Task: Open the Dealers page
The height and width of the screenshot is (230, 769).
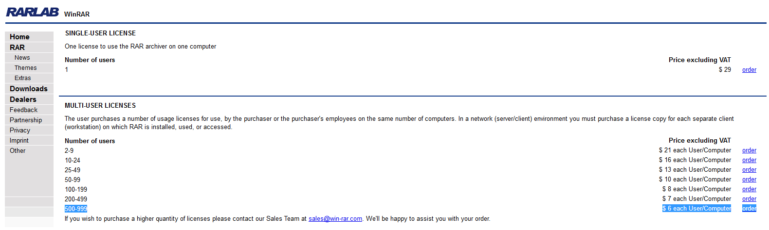Action: point(23,99)
